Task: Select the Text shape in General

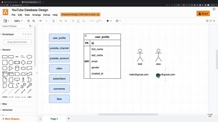Action: coord(17,57)
